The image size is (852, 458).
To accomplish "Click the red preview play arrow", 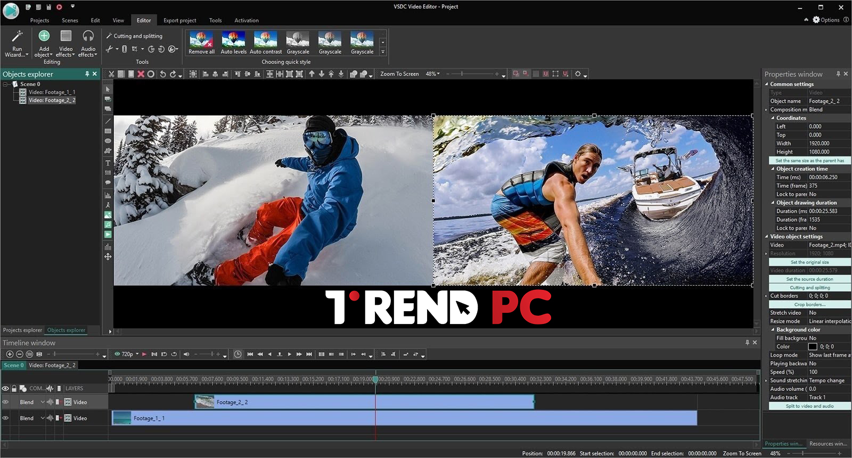I will click(144, 354).
